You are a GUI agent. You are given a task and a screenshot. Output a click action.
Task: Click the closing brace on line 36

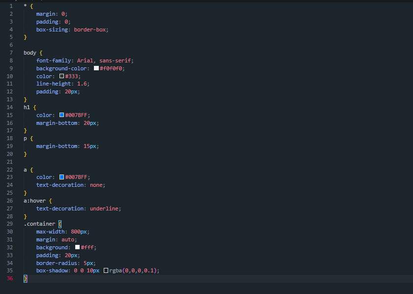25,278
